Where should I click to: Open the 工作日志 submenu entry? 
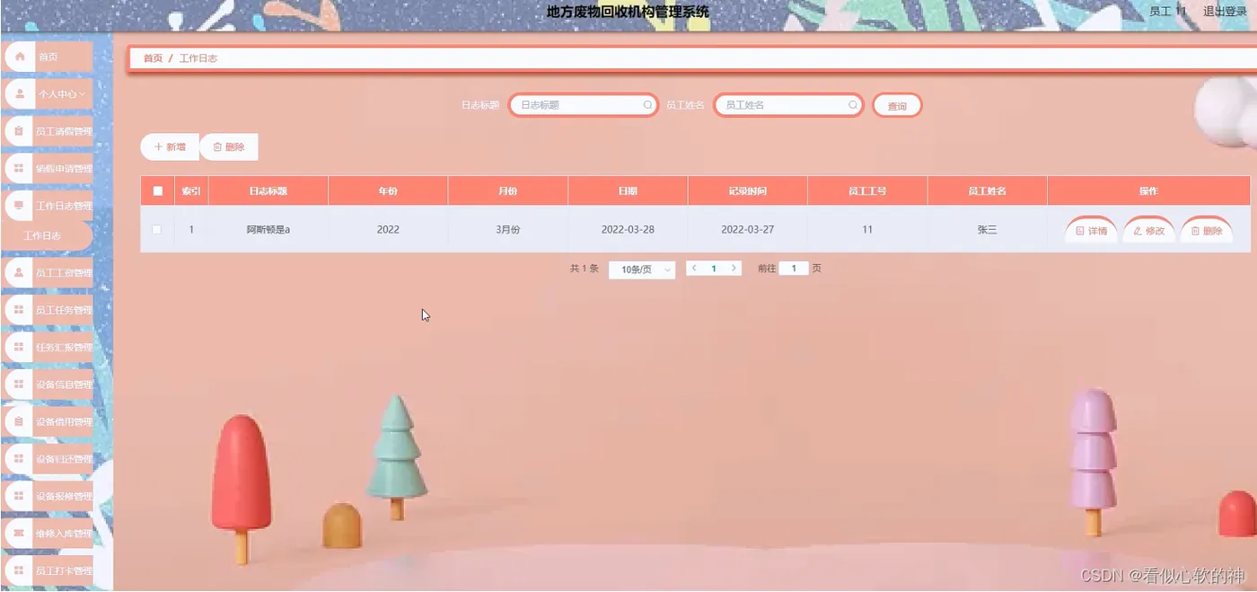[x=47, y=236]
